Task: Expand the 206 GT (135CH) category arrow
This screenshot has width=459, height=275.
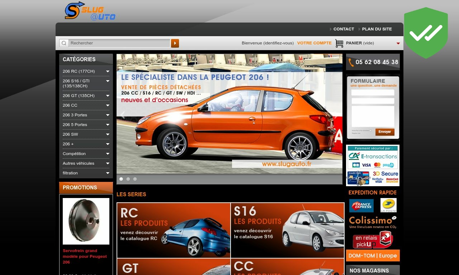Action: pos(108,96)
